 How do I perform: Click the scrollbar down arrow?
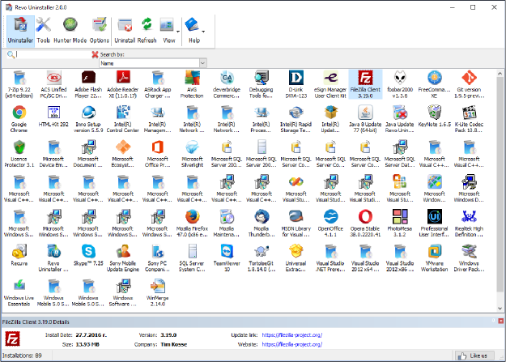tap(500, 308)
